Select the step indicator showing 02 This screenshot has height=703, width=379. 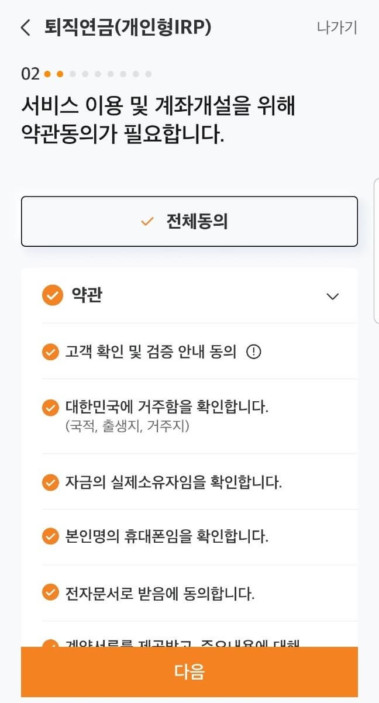point(31,74)
